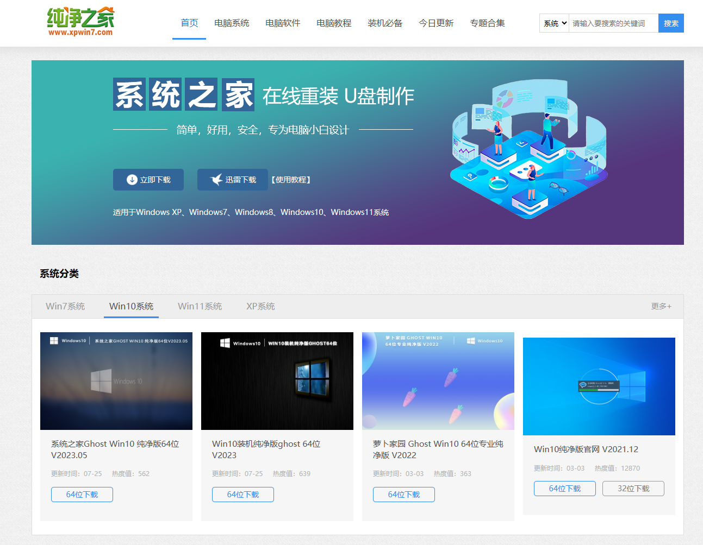The image size is (703, 545).
Task: Click the download arrow icon on 立即下载
Action: click(132, 179)
